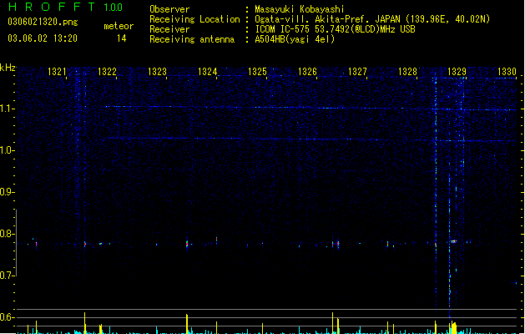Select the filename 0306021320.png text

pos(43,22)
